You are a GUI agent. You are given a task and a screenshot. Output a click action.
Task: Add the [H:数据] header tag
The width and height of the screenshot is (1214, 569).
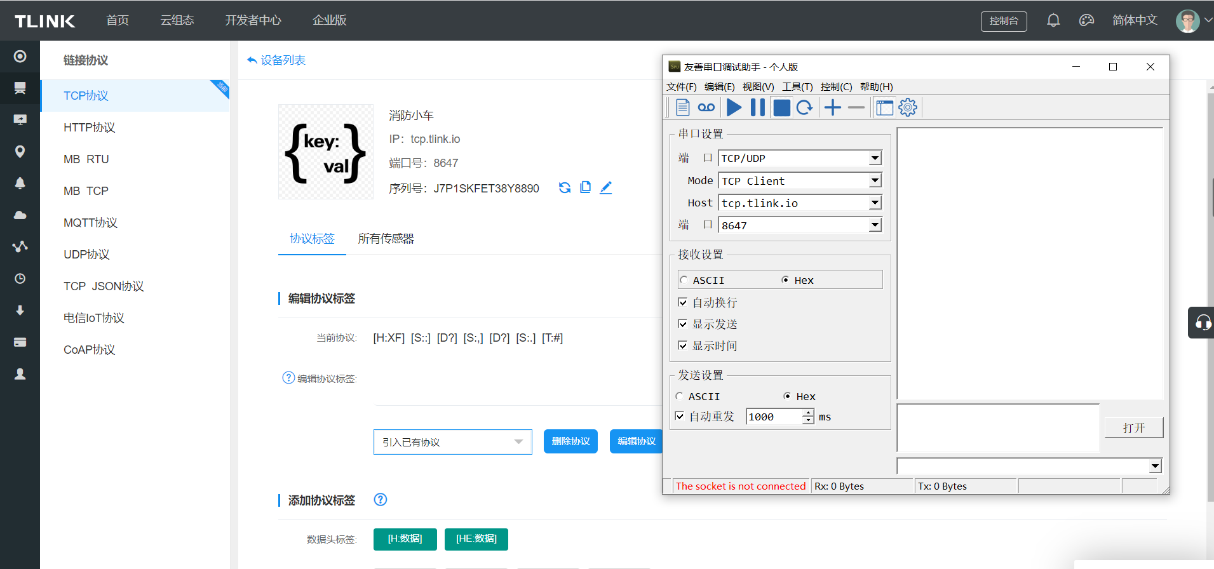coord(405,539)
